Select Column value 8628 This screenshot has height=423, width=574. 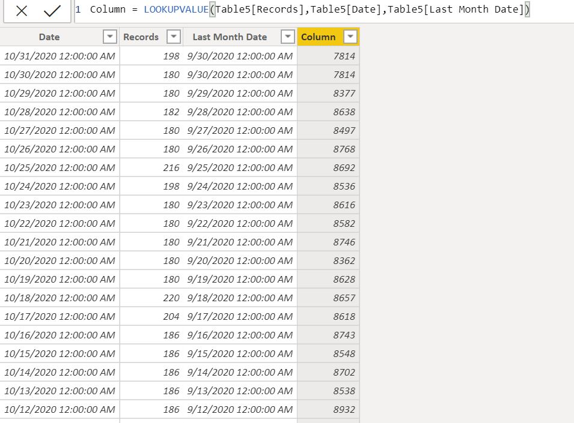point(328,279)
